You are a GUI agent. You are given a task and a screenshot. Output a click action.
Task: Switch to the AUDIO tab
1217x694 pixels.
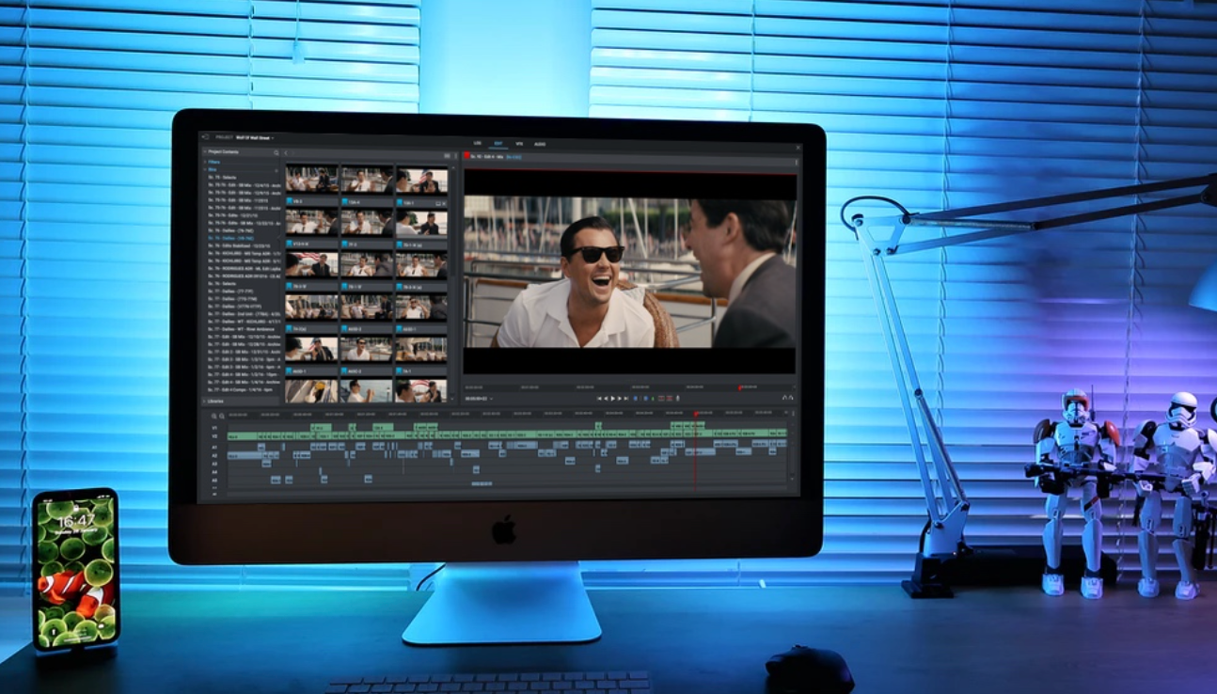(x=540, y=144)
